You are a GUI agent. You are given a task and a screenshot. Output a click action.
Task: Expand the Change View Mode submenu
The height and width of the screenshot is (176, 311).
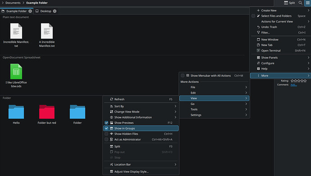[x=141, y=112]
